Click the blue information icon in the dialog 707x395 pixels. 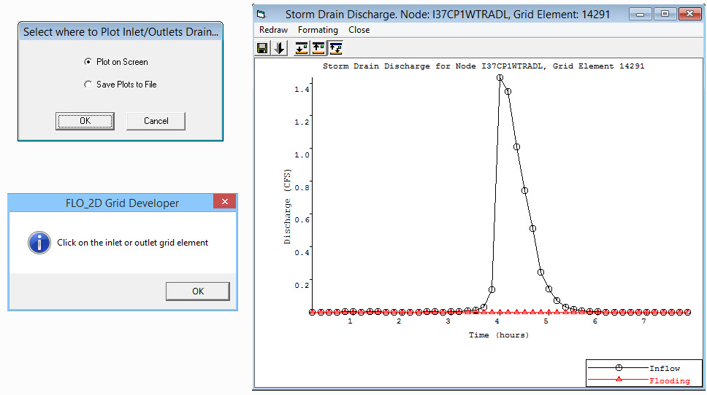click(39, 243)
